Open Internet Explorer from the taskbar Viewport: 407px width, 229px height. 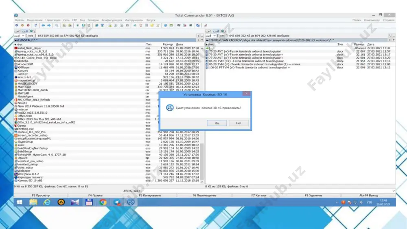tap(47, 202)
